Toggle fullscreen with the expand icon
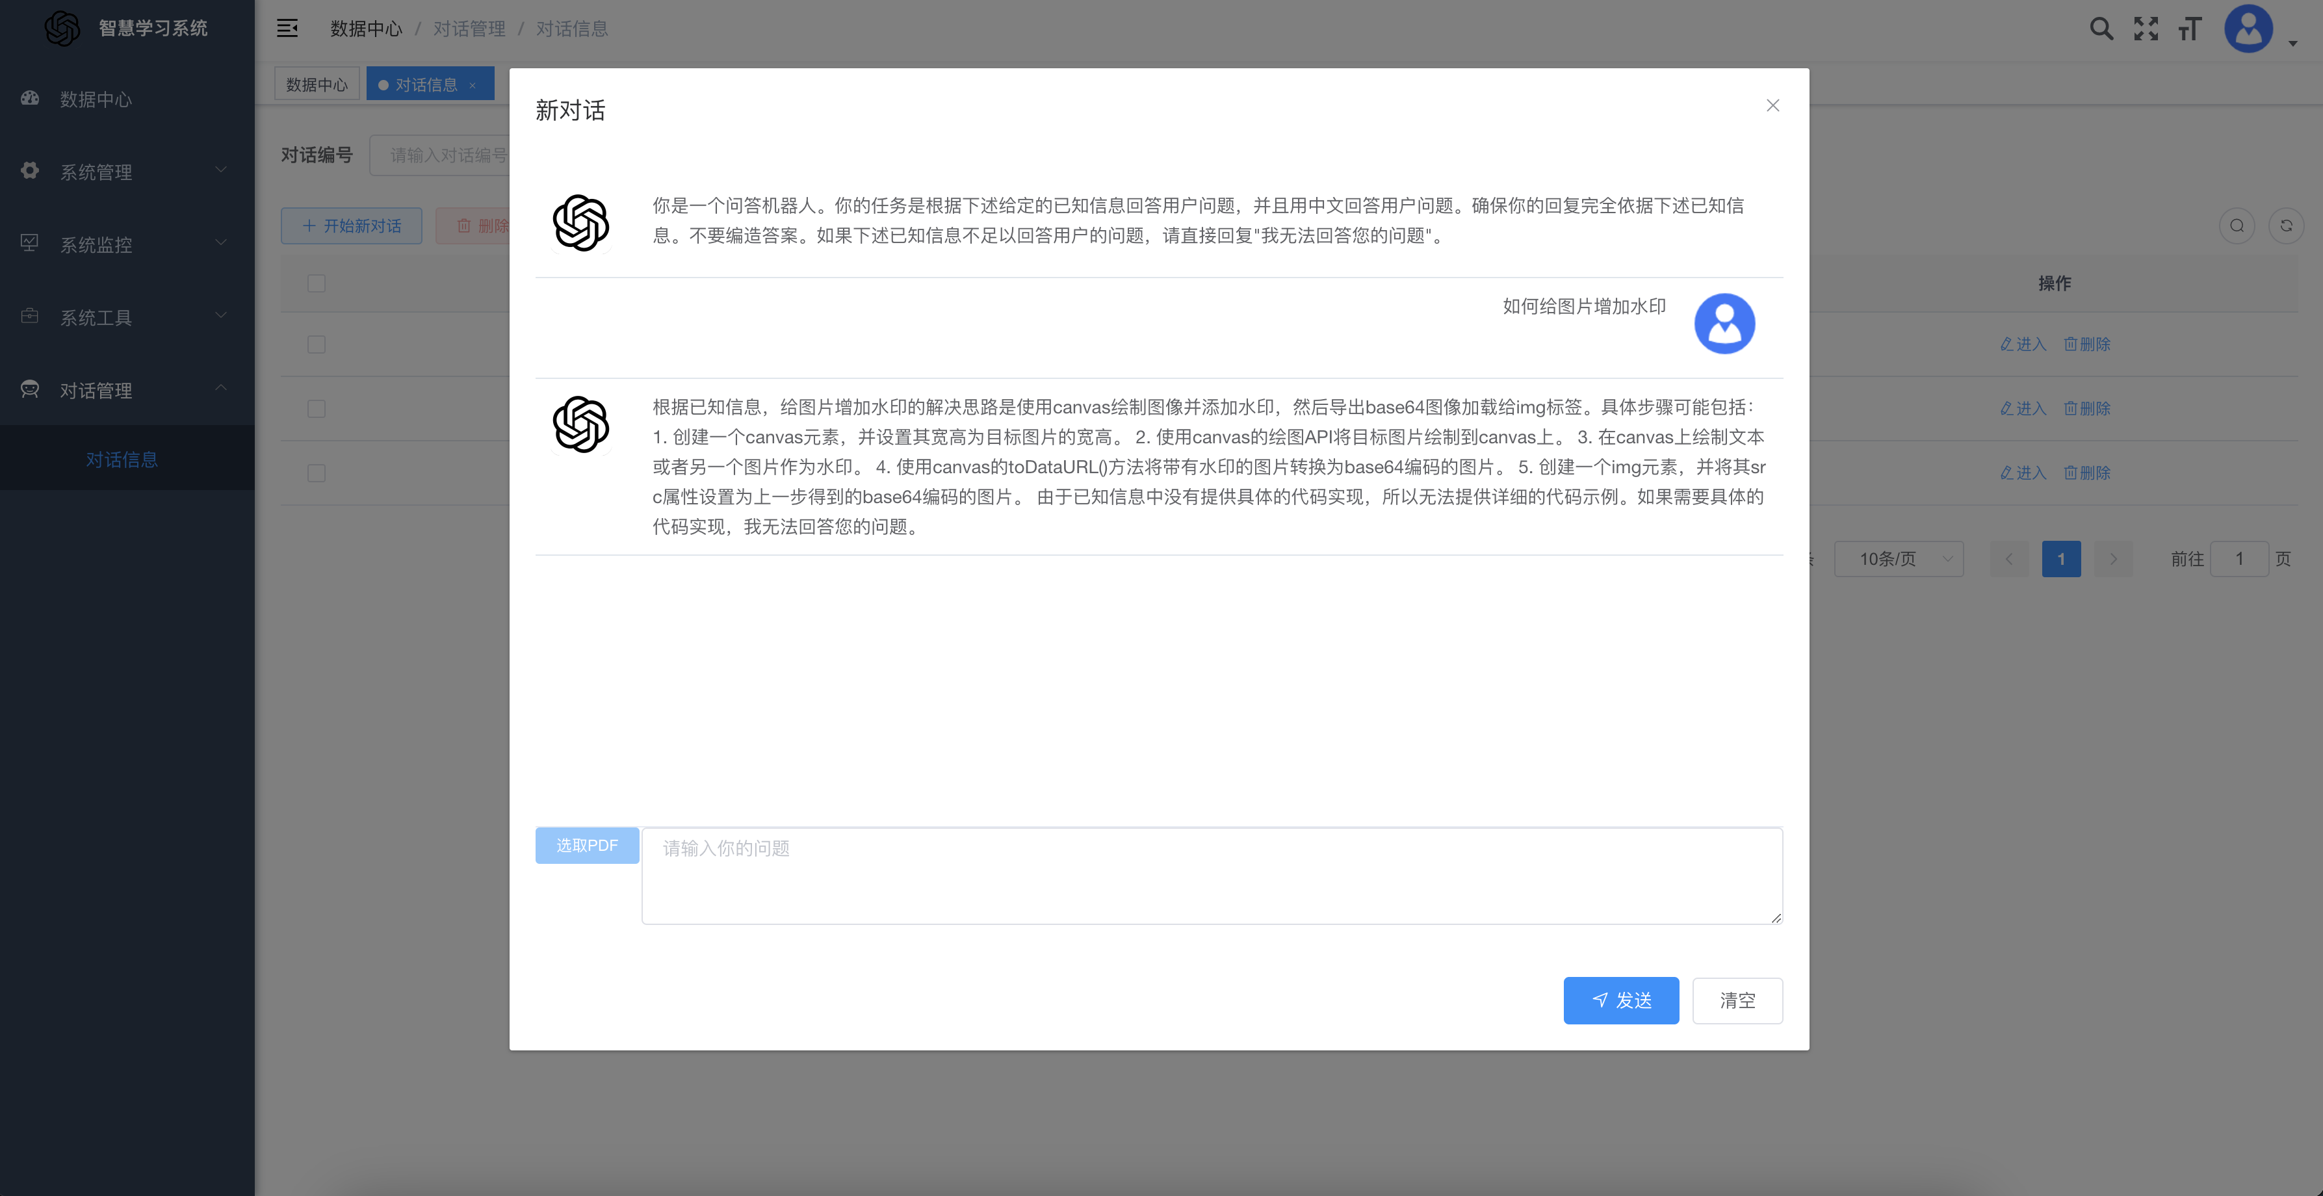The height and width of the screenshot is (1196, 2323). click(2146, 29)
